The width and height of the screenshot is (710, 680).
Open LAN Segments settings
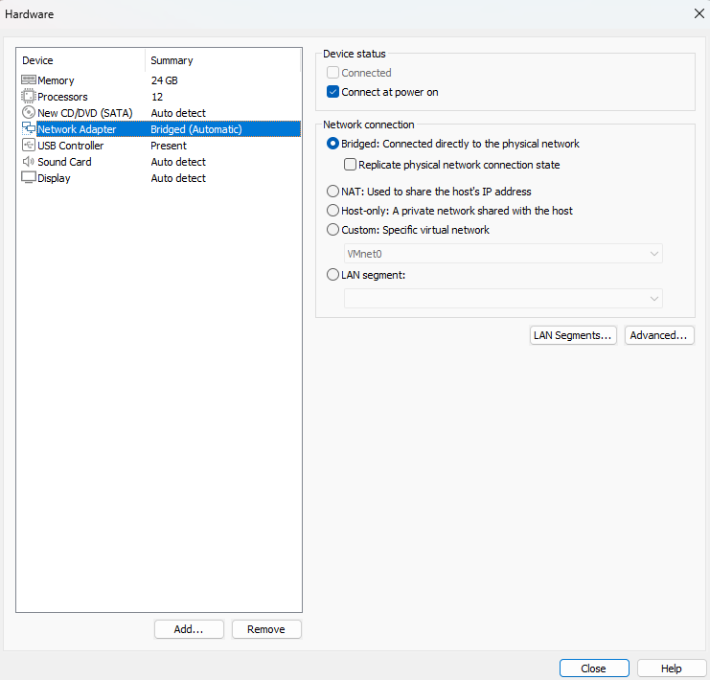click(x=573, y=335)
